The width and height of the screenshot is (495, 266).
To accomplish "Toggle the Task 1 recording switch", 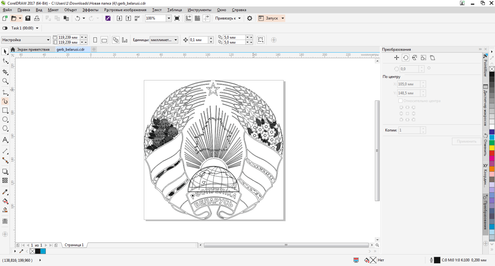I will click(5, 28).
